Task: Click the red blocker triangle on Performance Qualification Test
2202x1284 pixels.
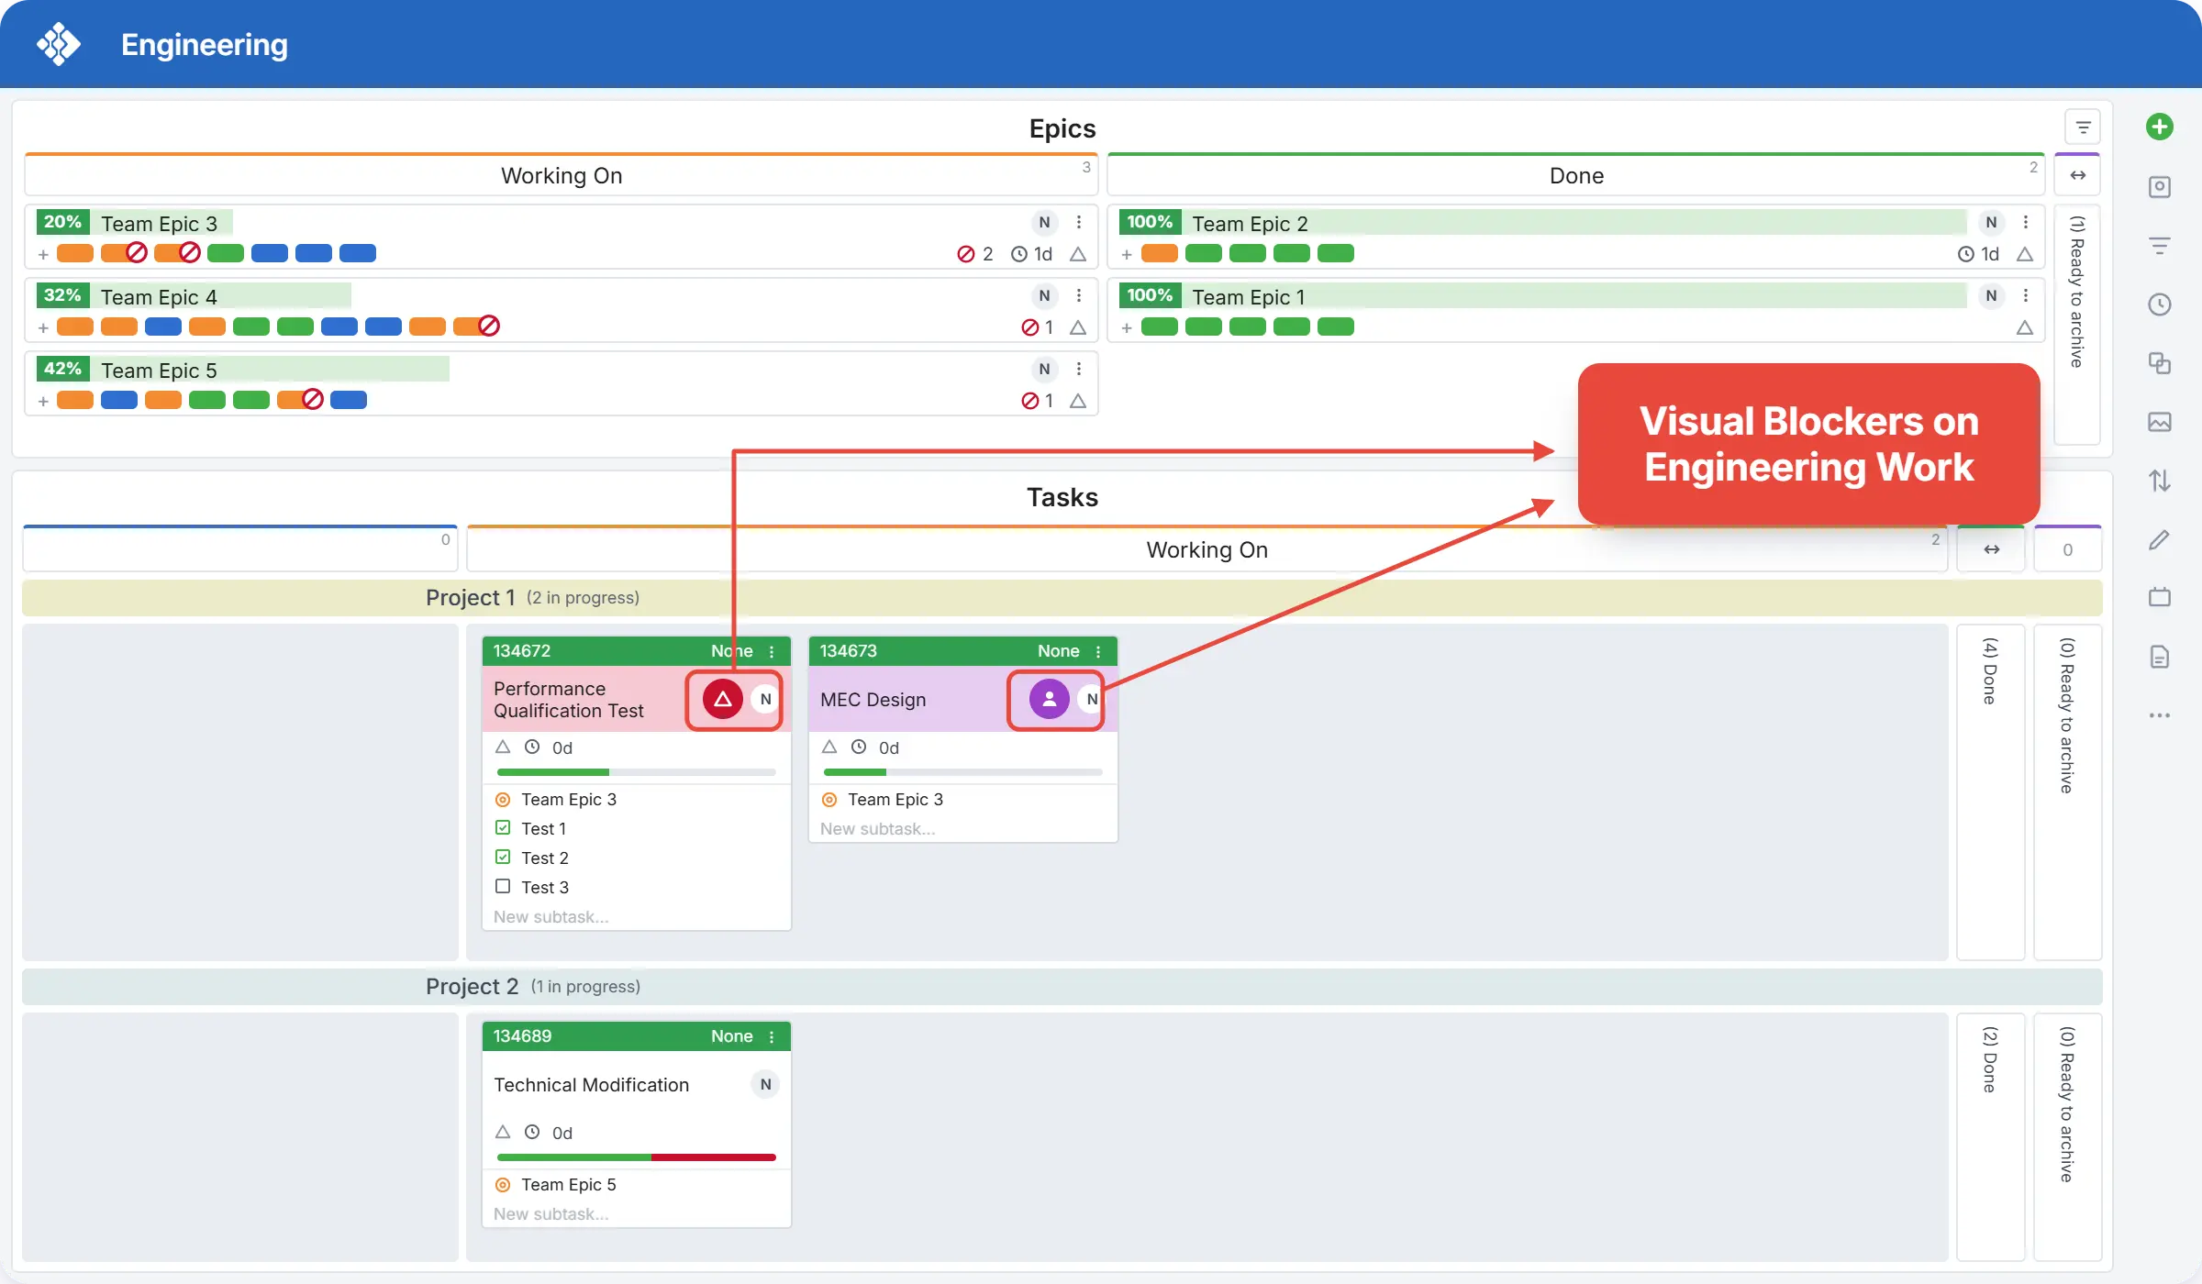Action: click(723, 699)
